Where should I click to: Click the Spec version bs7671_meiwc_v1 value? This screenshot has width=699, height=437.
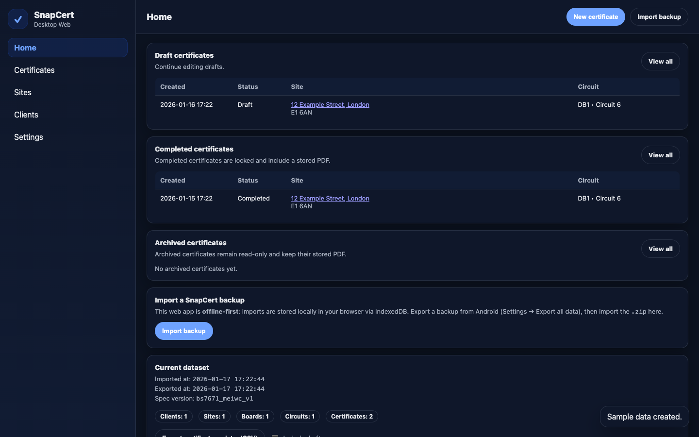click(225, 398)
